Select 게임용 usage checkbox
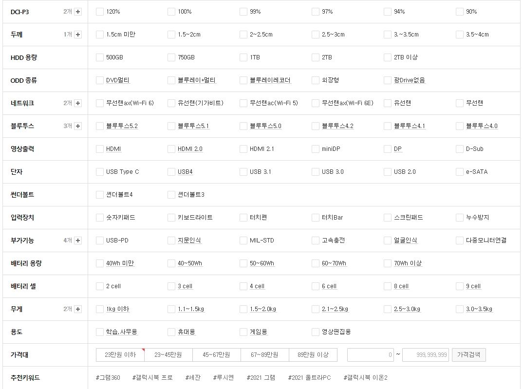Viewport: 523px width, 389px height. pyautogui.click(x=243, y=332)
